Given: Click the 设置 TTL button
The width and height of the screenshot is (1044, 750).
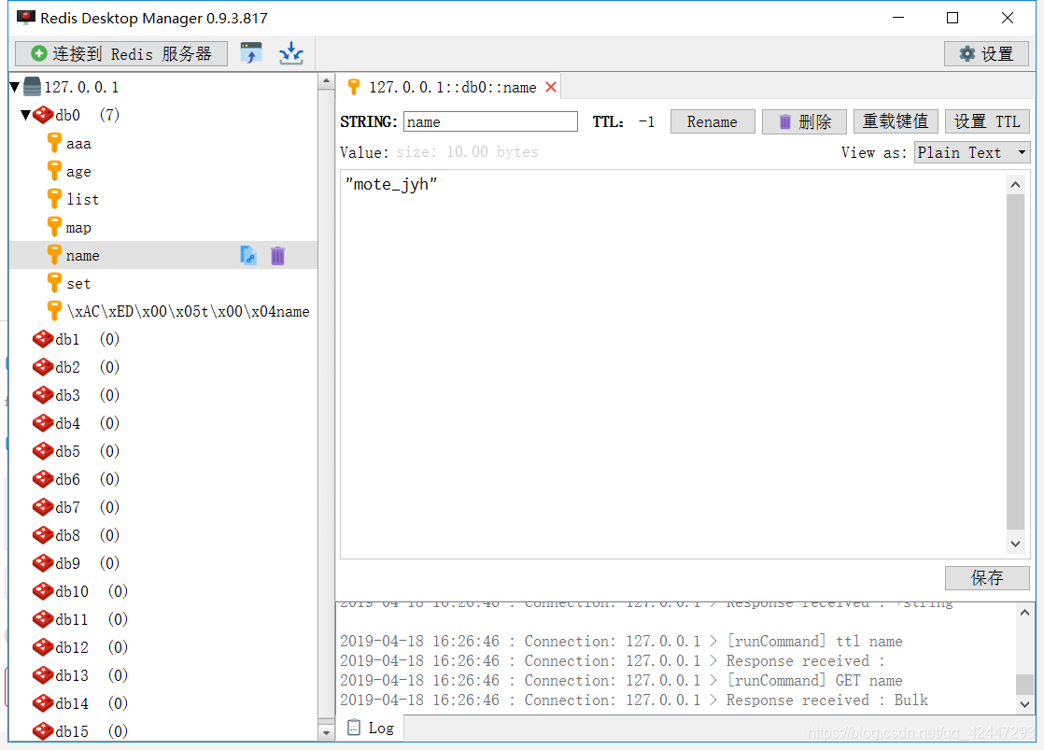Looking at the screenshot, I should pyautogui.click(x=987, y=122).
